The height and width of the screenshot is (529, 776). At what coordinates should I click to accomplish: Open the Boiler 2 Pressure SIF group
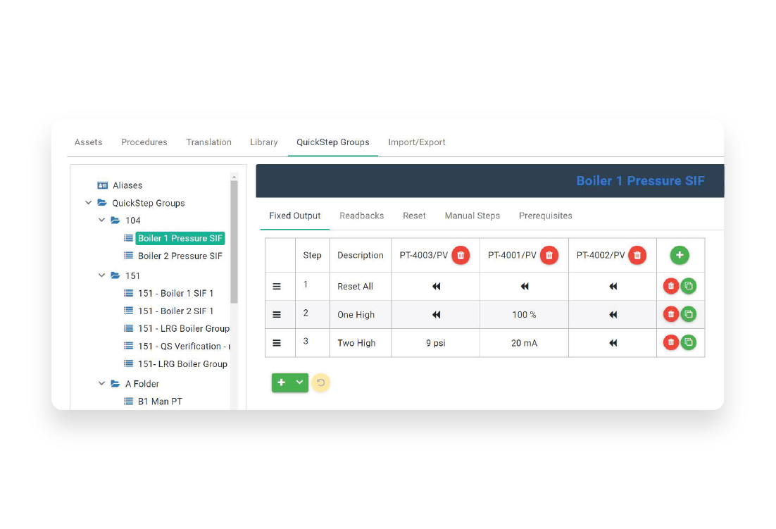click(x=180, y=256)
